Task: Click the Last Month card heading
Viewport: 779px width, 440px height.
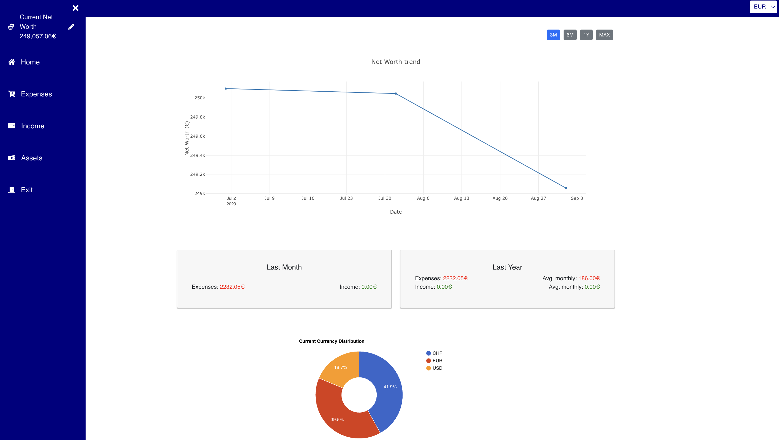Action: 284,267
